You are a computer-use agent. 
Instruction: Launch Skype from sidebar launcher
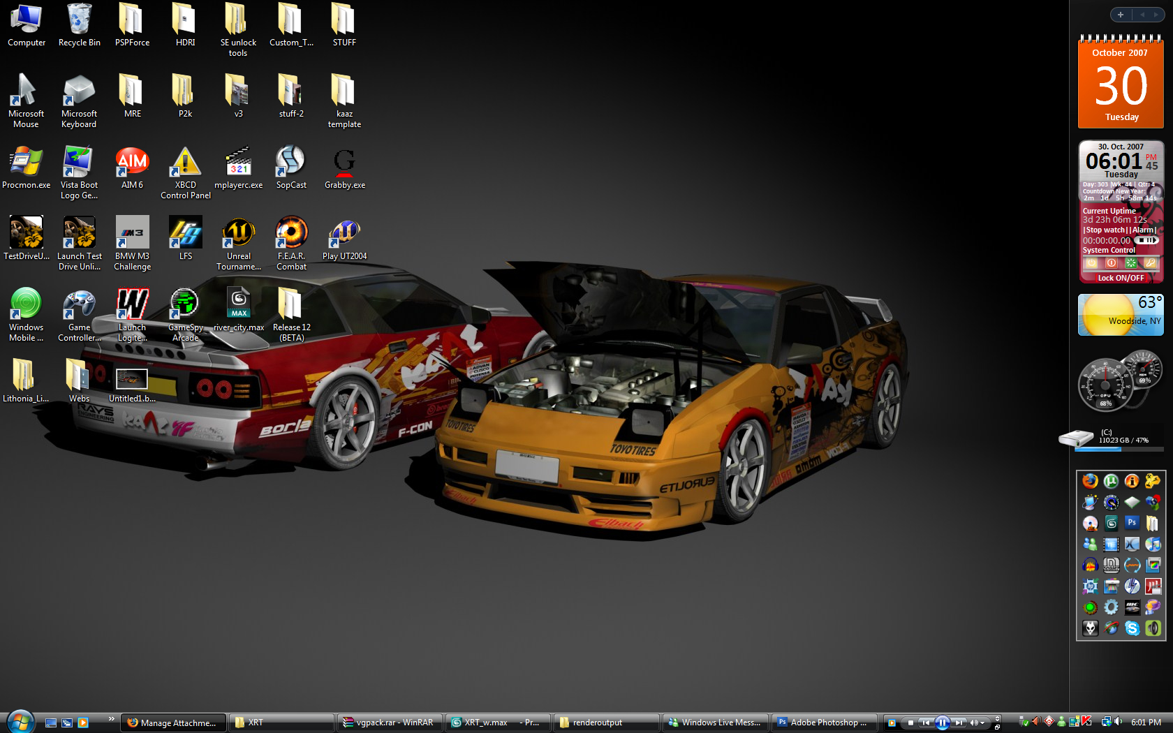pyautogui.click(x=1132, y=628)
